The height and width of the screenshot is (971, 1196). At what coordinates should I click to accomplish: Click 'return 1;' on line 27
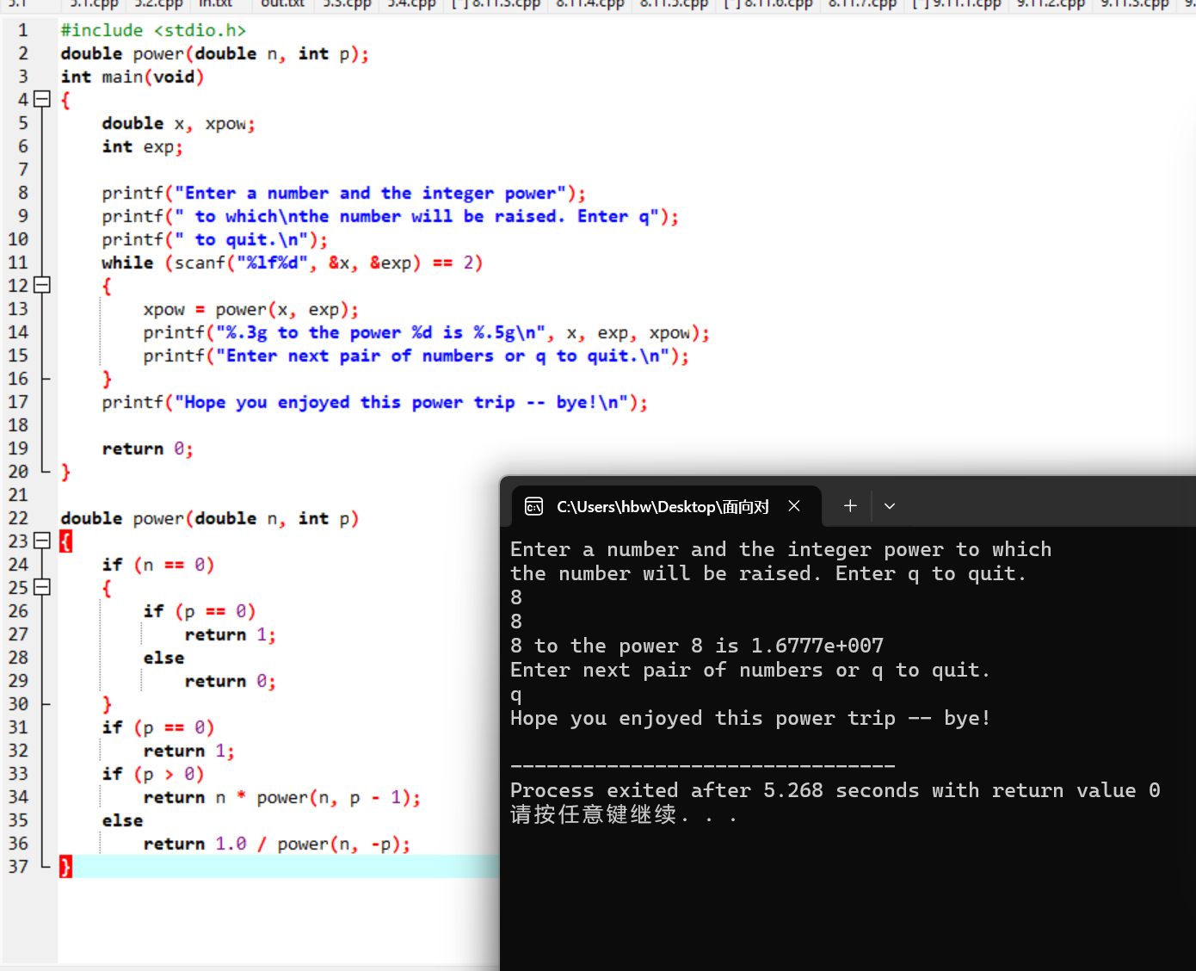[230, 634]
